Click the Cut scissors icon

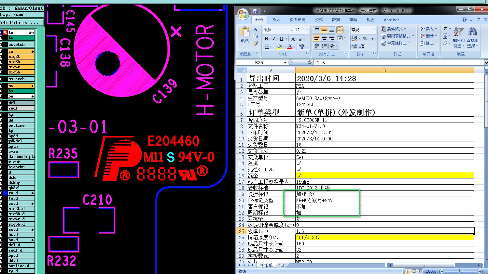coord(256,29)
